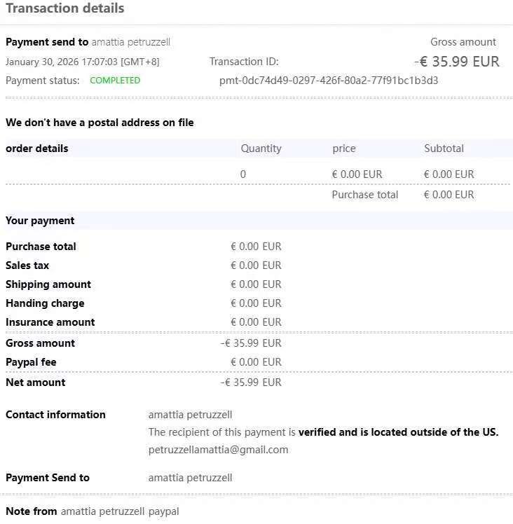Click the -€ 35.99 EUR gross amount at top right
513x524 pixels.
click(456, 62)
